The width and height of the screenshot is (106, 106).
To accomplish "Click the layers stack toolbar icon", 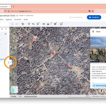I will click(x=38, y=24).
